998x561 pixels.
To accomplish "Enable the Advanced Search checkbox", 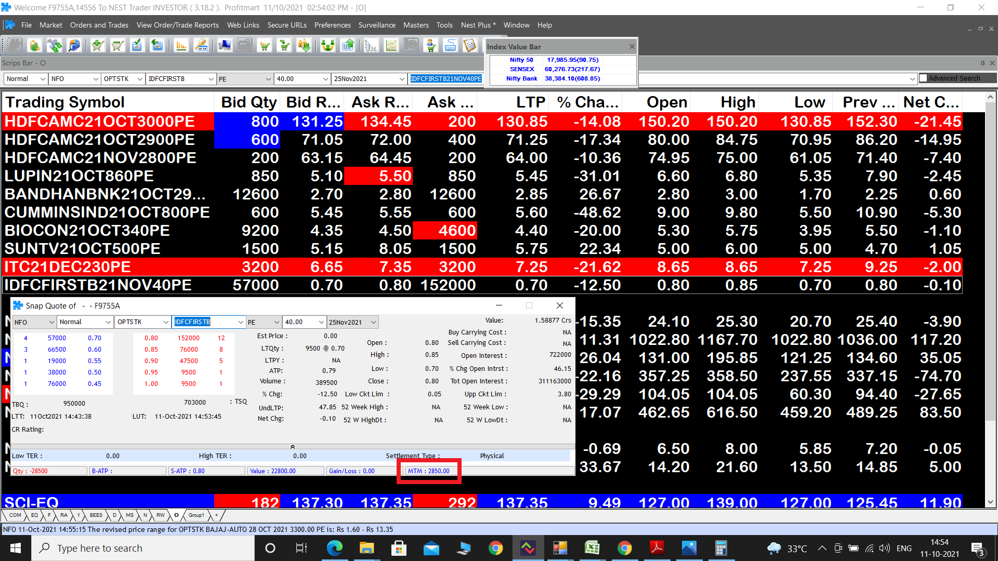I will [x=923, y=78].
